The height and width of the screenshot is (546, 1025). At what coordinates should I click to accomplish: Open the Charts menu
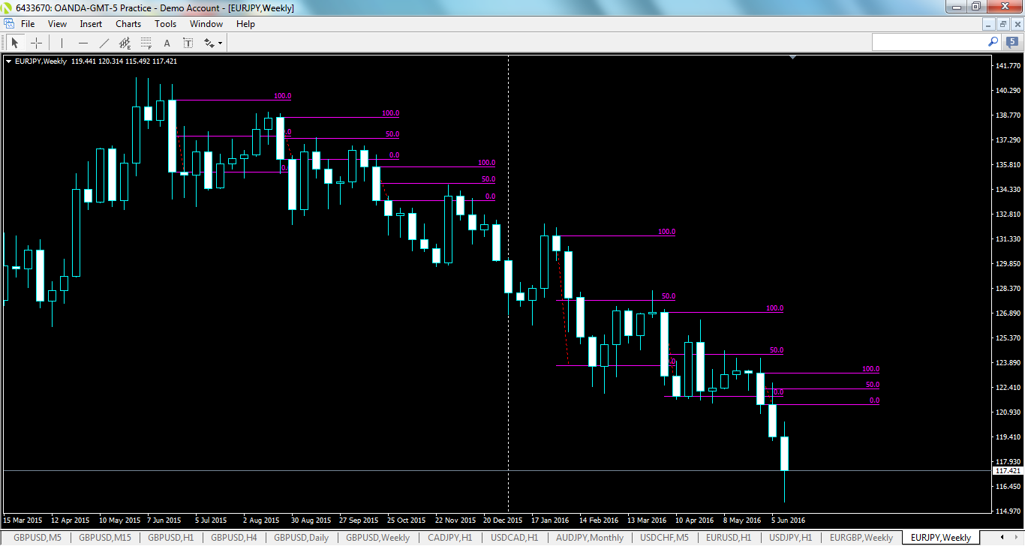click(128, 23)
